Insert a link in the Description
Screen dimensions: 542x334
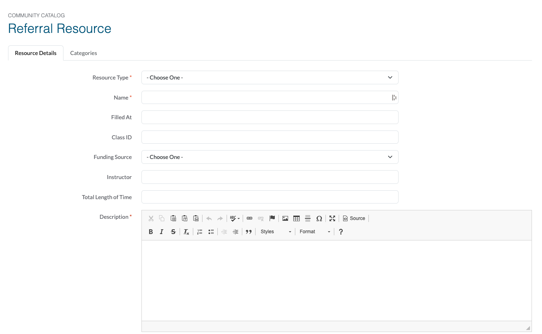[x=250, y=218]
